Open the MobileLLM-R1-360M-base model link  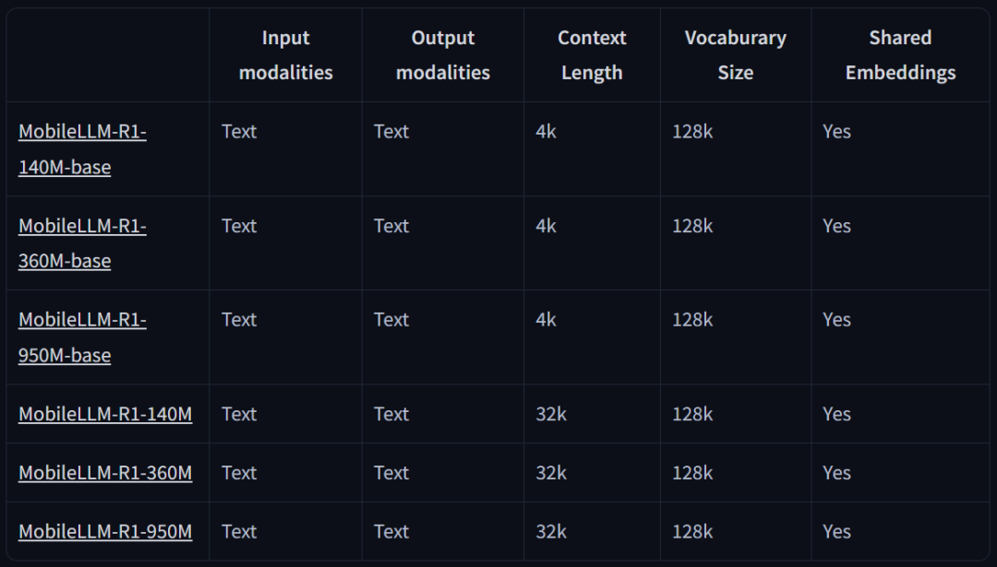(82, 242)
